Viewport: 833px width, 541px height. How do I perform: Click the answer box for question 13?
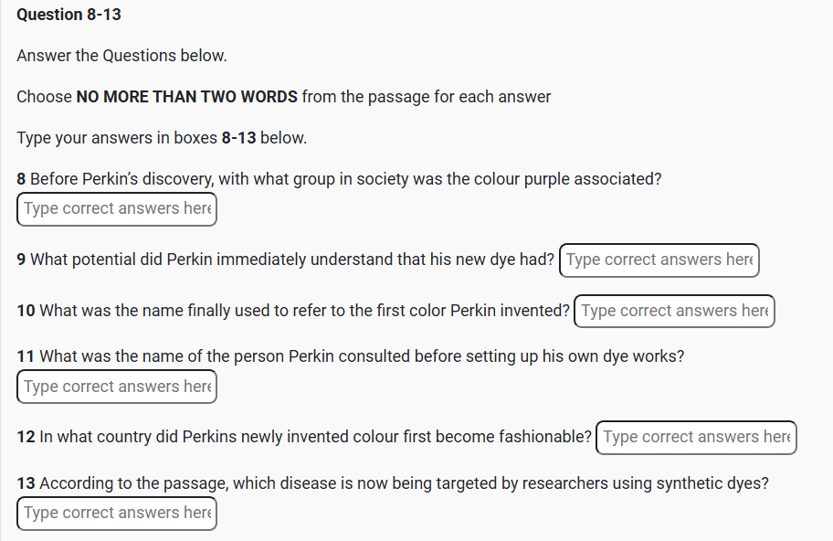click(x=117, y=513)
